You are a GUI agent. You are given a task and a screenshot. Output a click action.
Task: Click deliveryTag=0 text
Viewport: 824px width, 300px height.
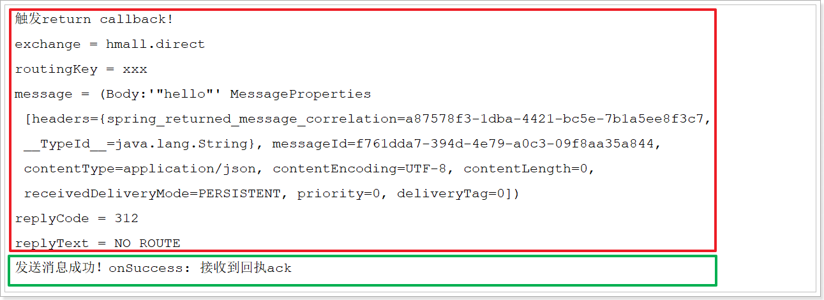451,193
